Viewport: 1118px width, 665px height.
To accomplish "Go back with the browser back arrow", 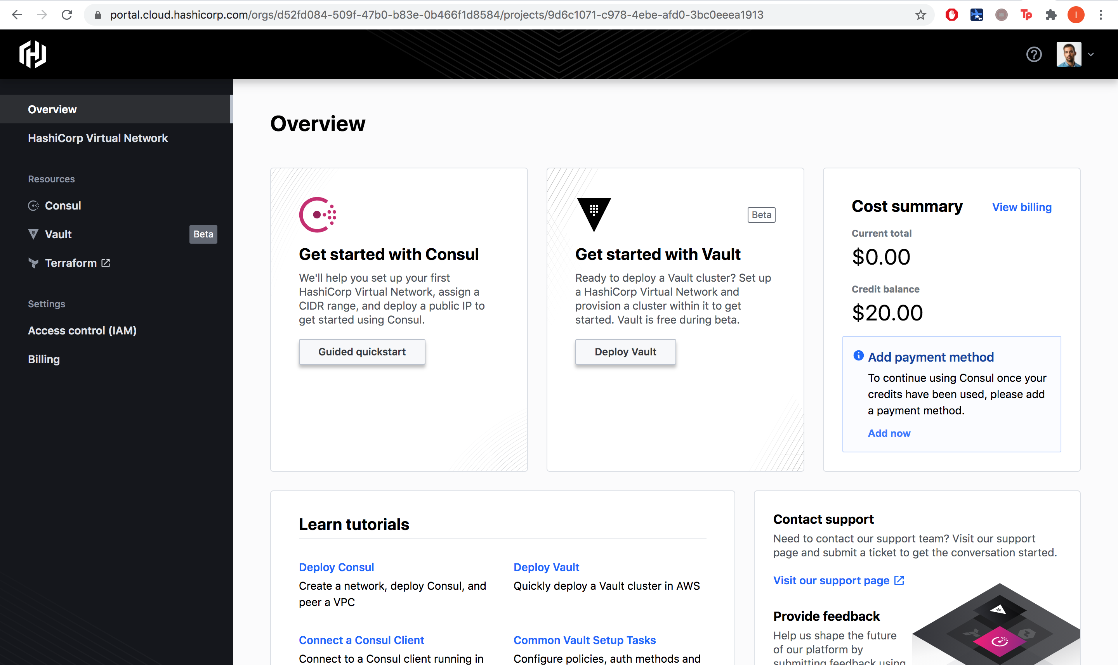I will [x=17, y=15].
